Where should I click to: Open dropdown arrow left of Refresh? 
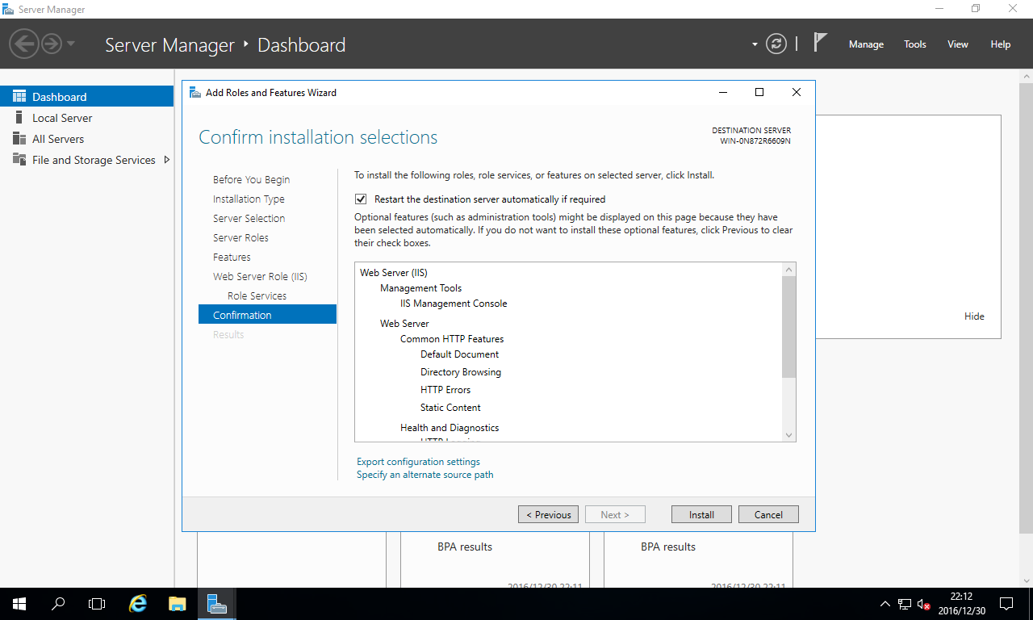(755, 44)
